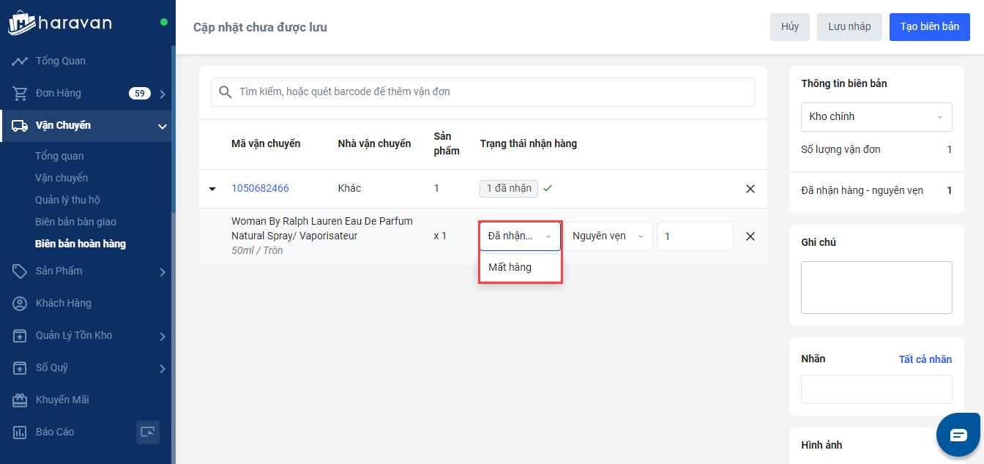The image size is (984, 464).
Task: Click the Lưu nháp button
Action: 849,27
